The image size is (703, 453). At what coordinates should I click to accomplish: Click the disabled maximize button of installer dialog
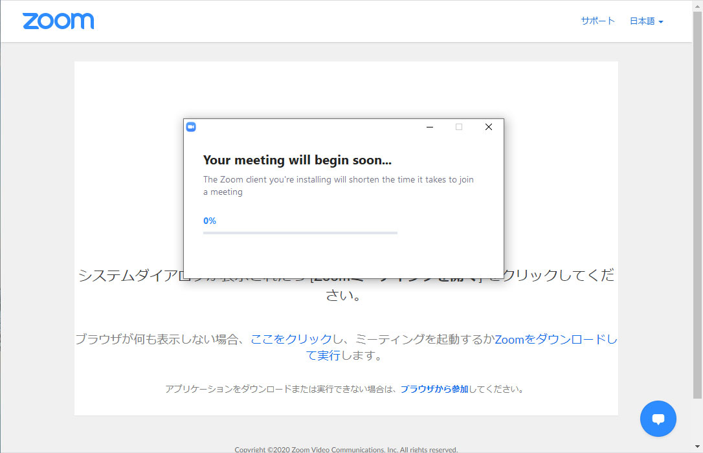tap(459, 127)
